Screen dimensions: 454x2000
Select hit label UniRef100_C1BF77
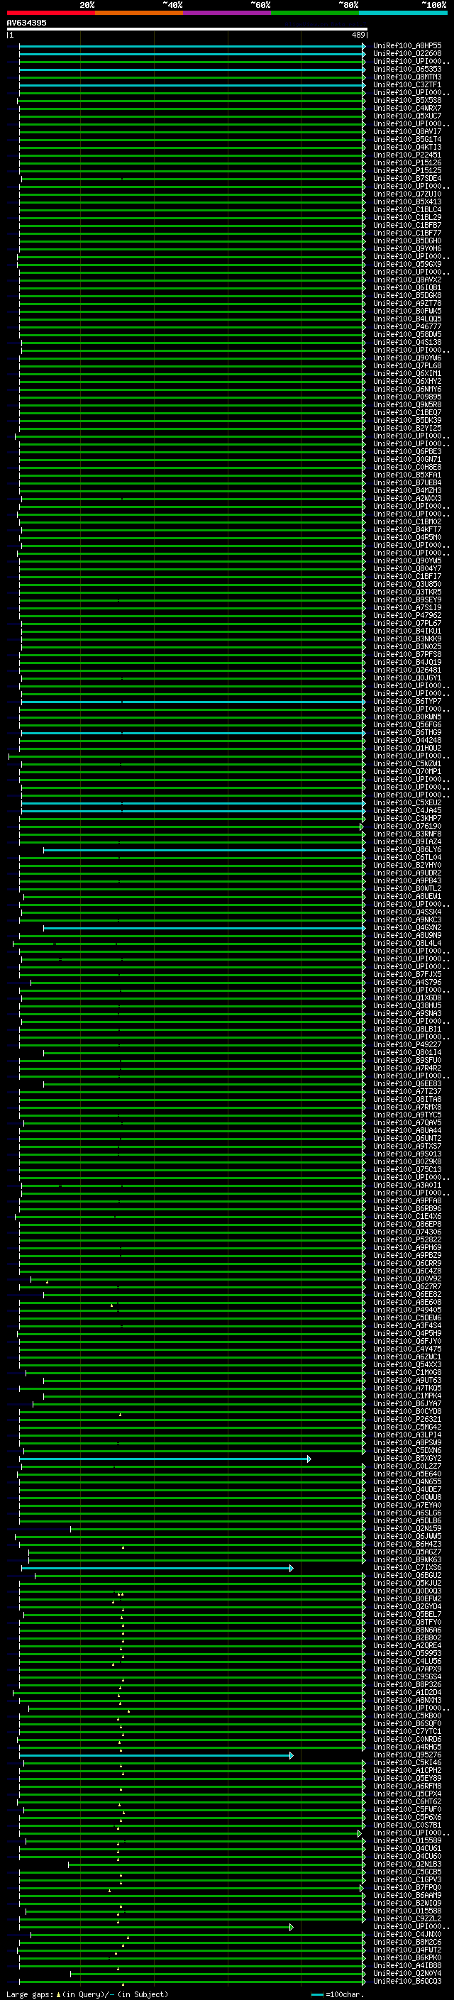407,233
